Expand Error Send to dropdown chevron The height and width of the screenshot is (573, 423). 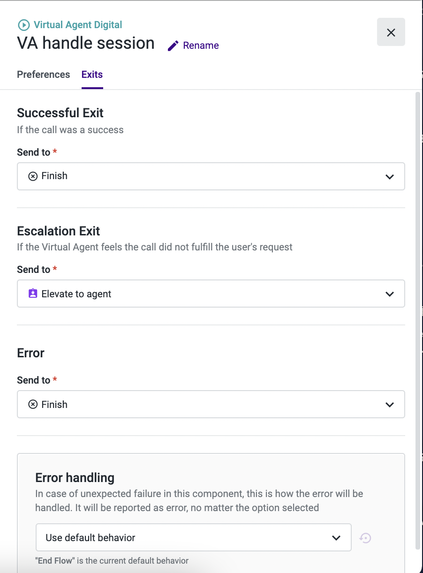[389, 405]
